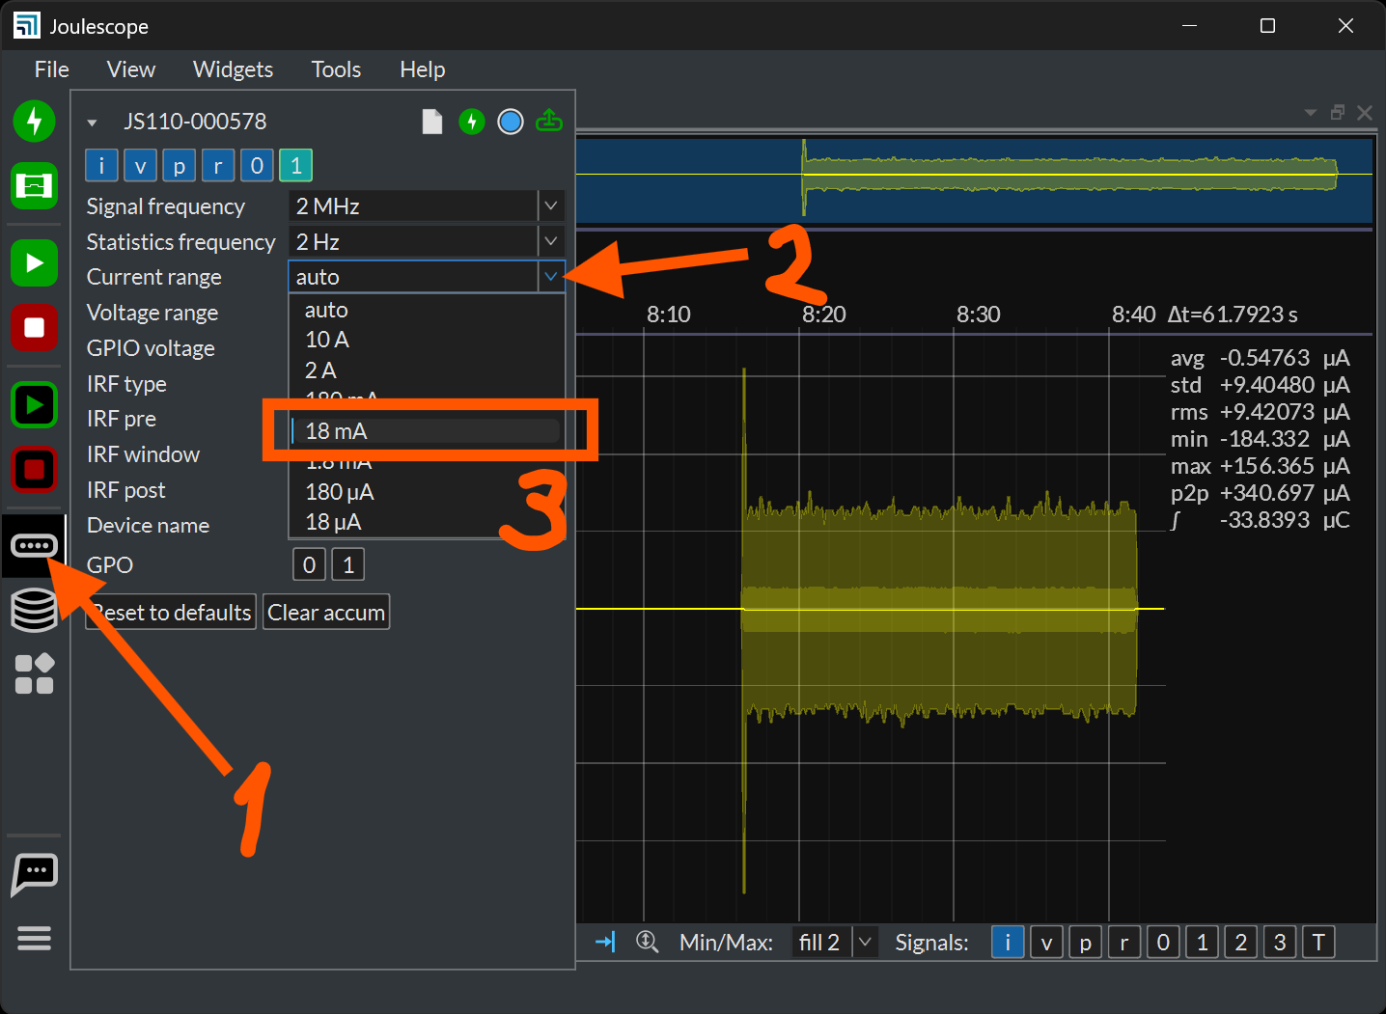Open the memory database icon in sidebar
The height and width of the screenshot is (1014, 1386).
pos(35,611)
